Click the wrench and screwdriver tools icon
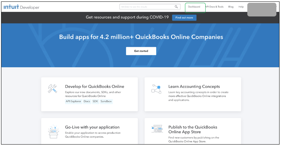Viewport: 282px width, 146px height. (x=52, y=89)
